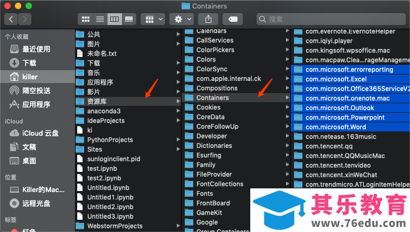Select the com.netease.163music folder
This screenshot has width=410, height=232.
click(351, 137)
